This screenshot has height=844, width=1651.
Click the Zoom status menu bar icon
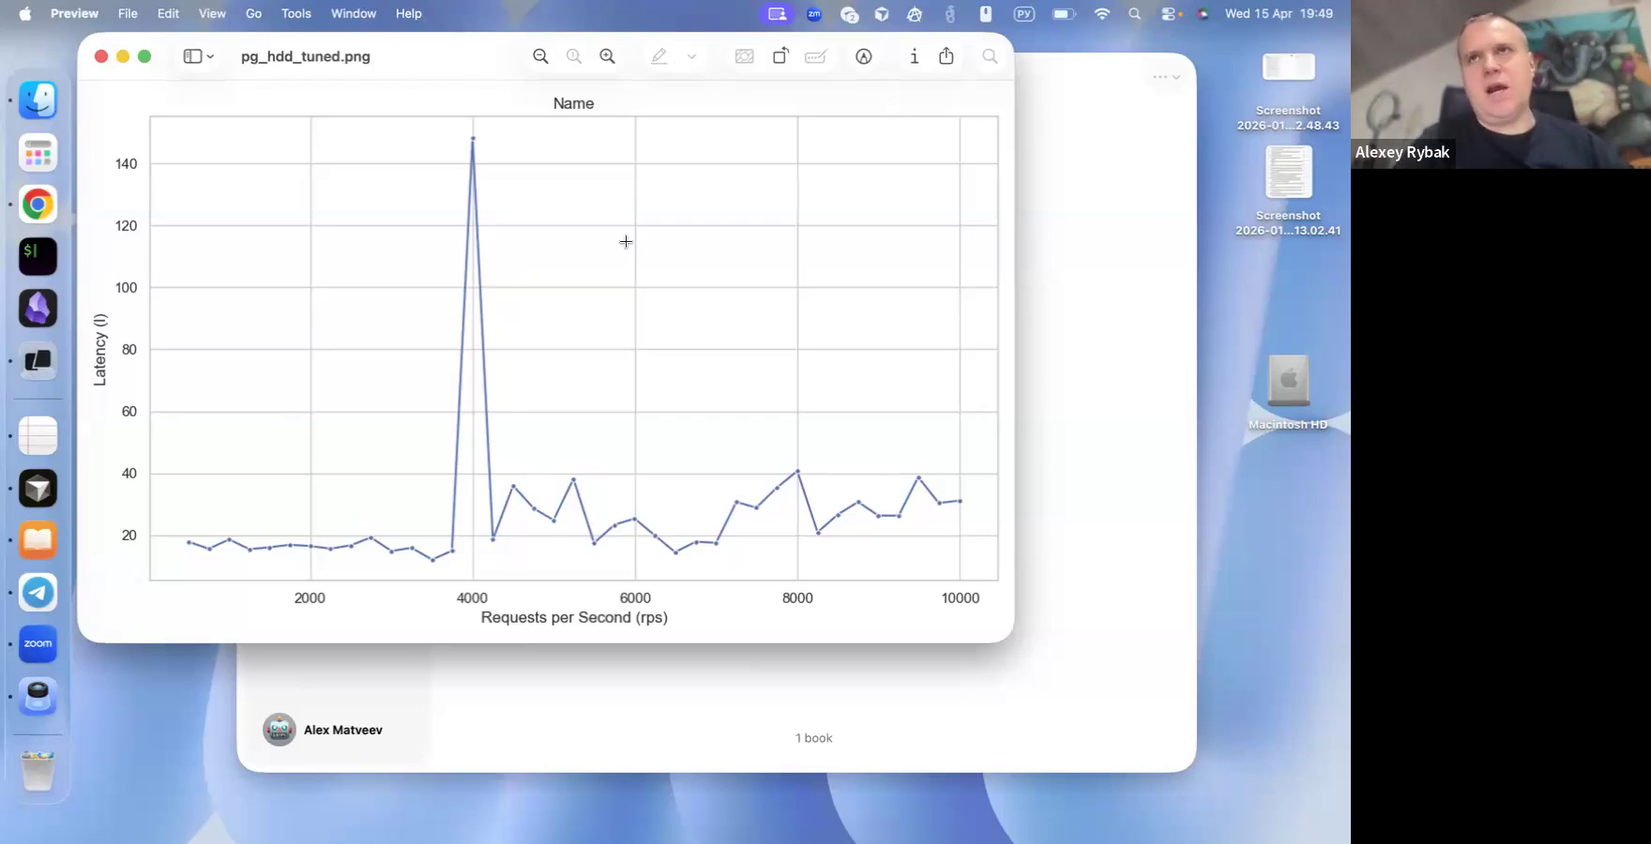[x=814, y=13]
